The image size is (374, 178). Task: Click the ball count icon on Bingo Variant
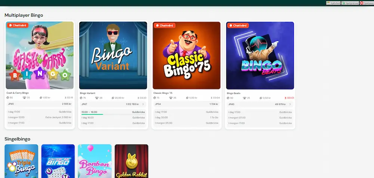pos(81,98)
